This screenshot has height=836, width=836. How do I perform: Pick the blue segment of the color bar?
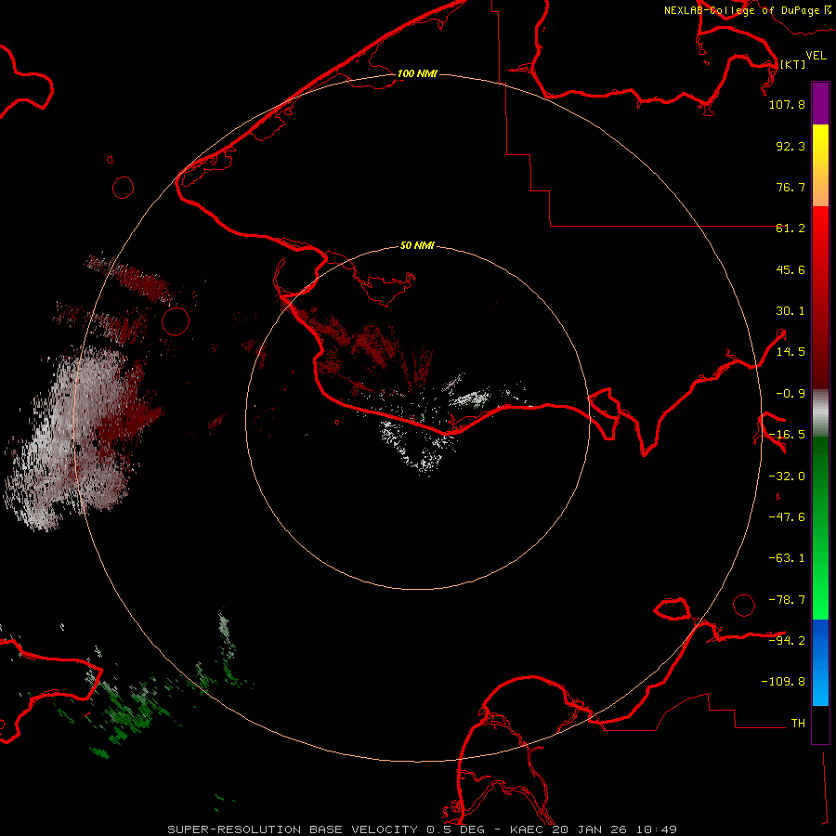[820, 662]
